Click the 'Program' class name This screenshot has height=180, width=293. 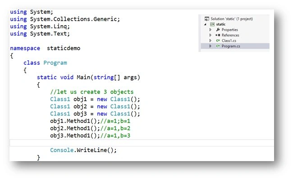point(55,63)
